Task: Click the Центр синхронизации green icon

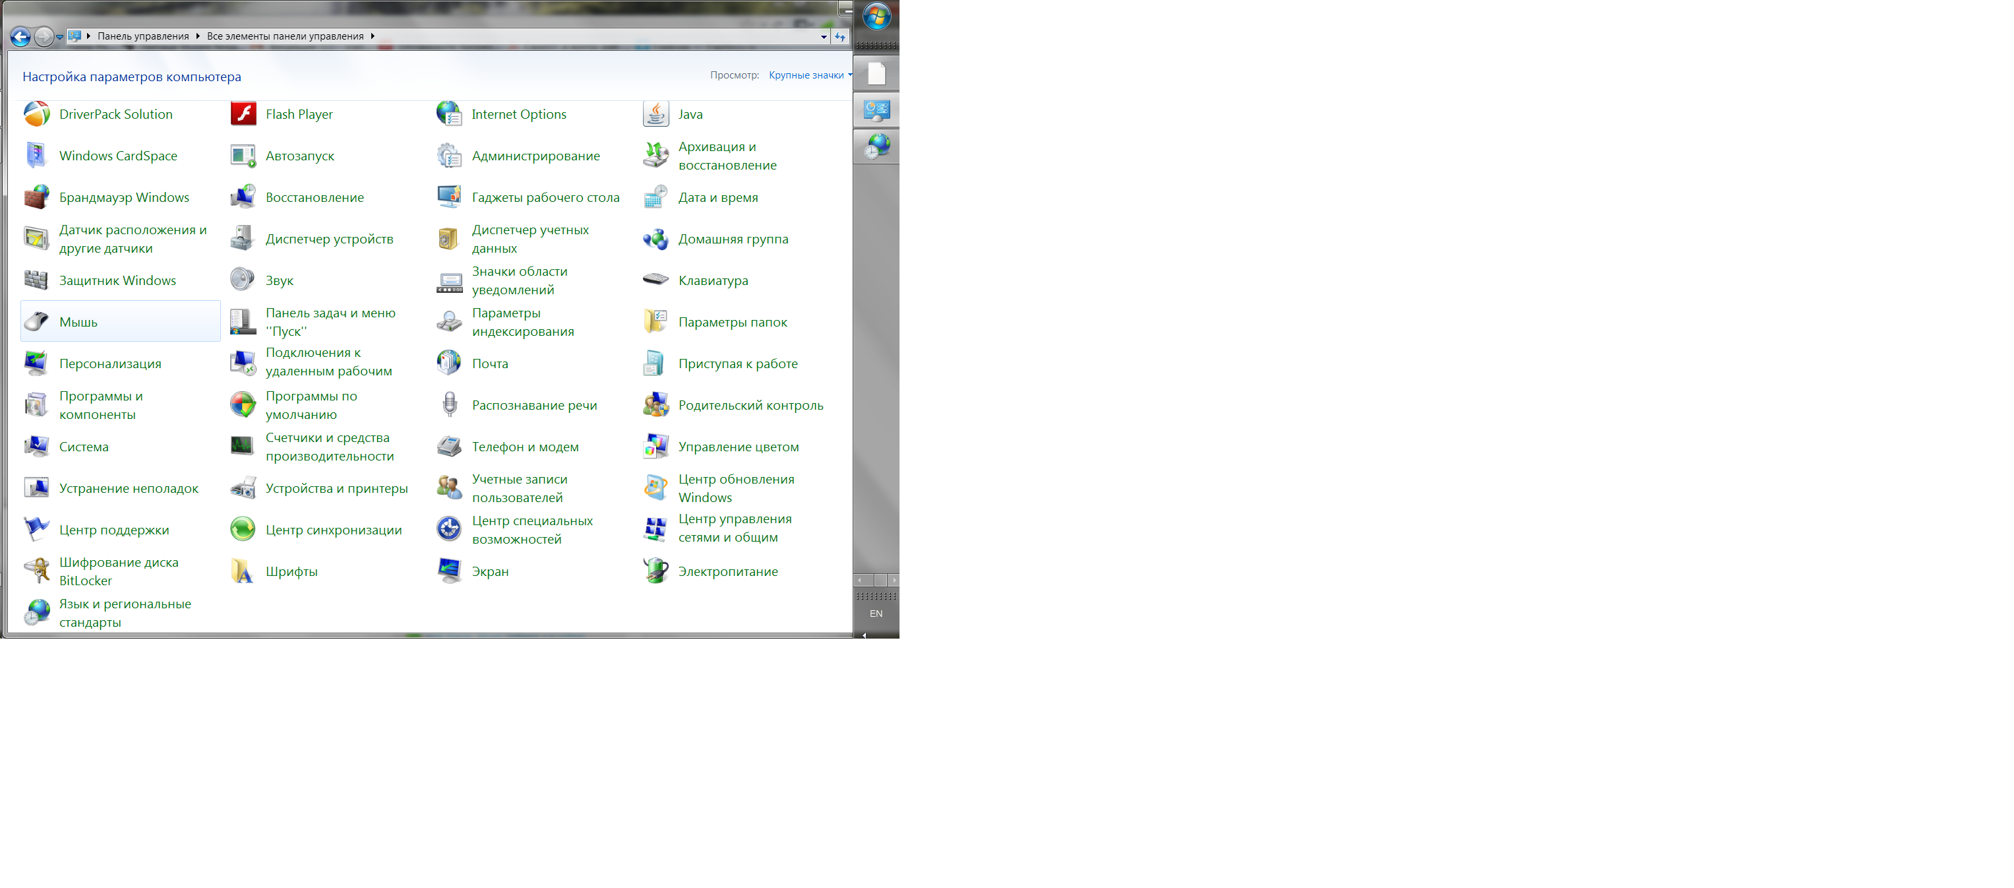Action: pos(243,530)
